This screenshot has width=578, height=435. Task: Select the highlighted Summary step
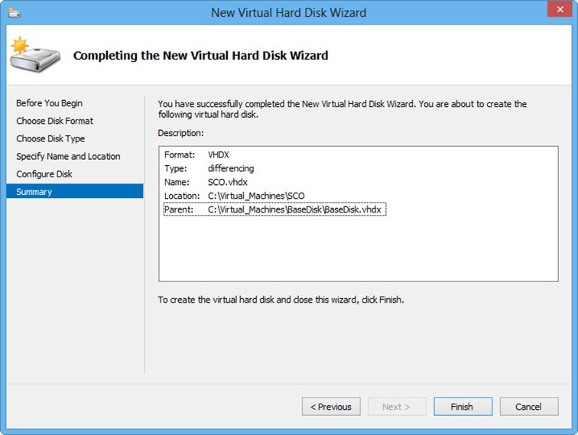click(34, 192)
